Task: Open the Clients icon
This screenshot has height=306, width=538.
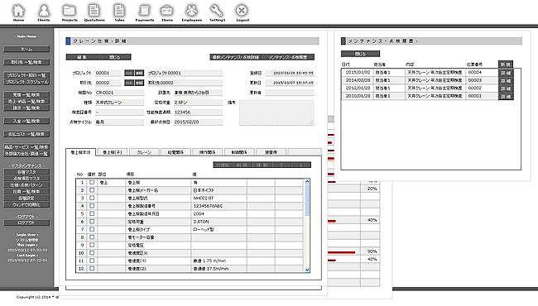Action: click(x=44, y=12)
